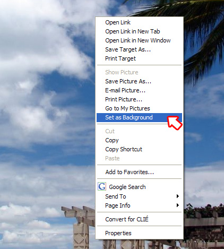Image resolution: width=224 pixels, height=249 pixels.
Task: Click the palm tree photo background
Action: 48,124
